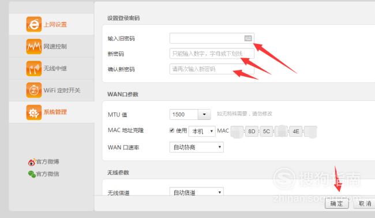Click the 确定 confirm button
Screen dimensions: 375x218
click(x=336, y=204)
